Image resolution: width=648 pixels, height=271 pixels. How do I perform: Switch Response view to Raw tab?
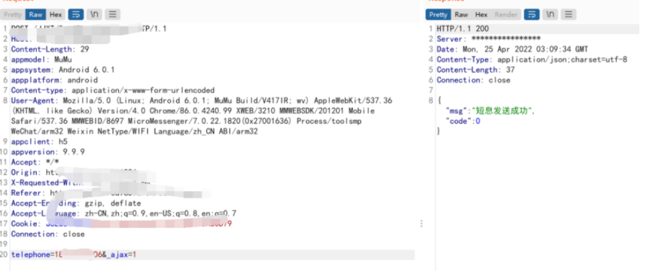(461, 15)
